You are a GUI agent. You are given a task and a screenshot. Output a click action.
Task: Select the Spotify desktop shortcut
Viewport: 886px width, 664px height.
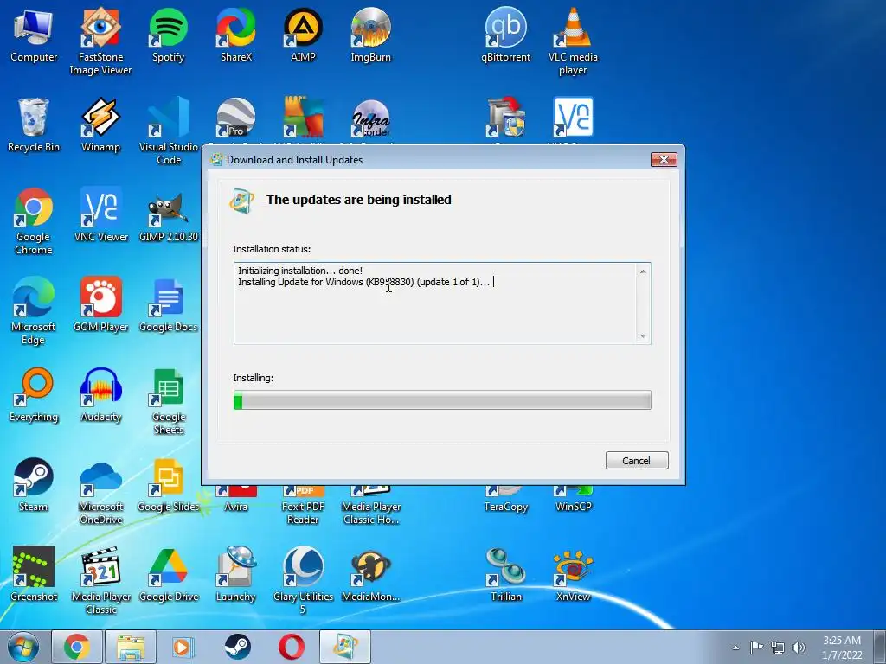[x=168, y=35]
